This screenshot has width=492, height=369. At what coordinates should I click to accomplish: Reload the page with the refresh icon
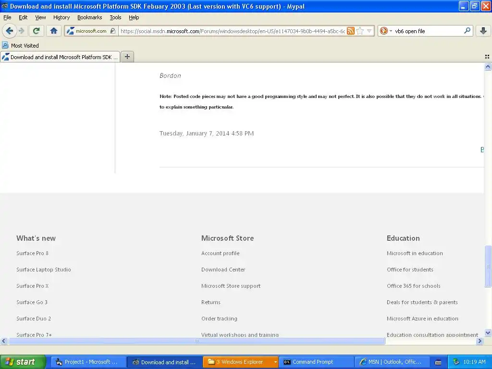(x=36, y=31)
